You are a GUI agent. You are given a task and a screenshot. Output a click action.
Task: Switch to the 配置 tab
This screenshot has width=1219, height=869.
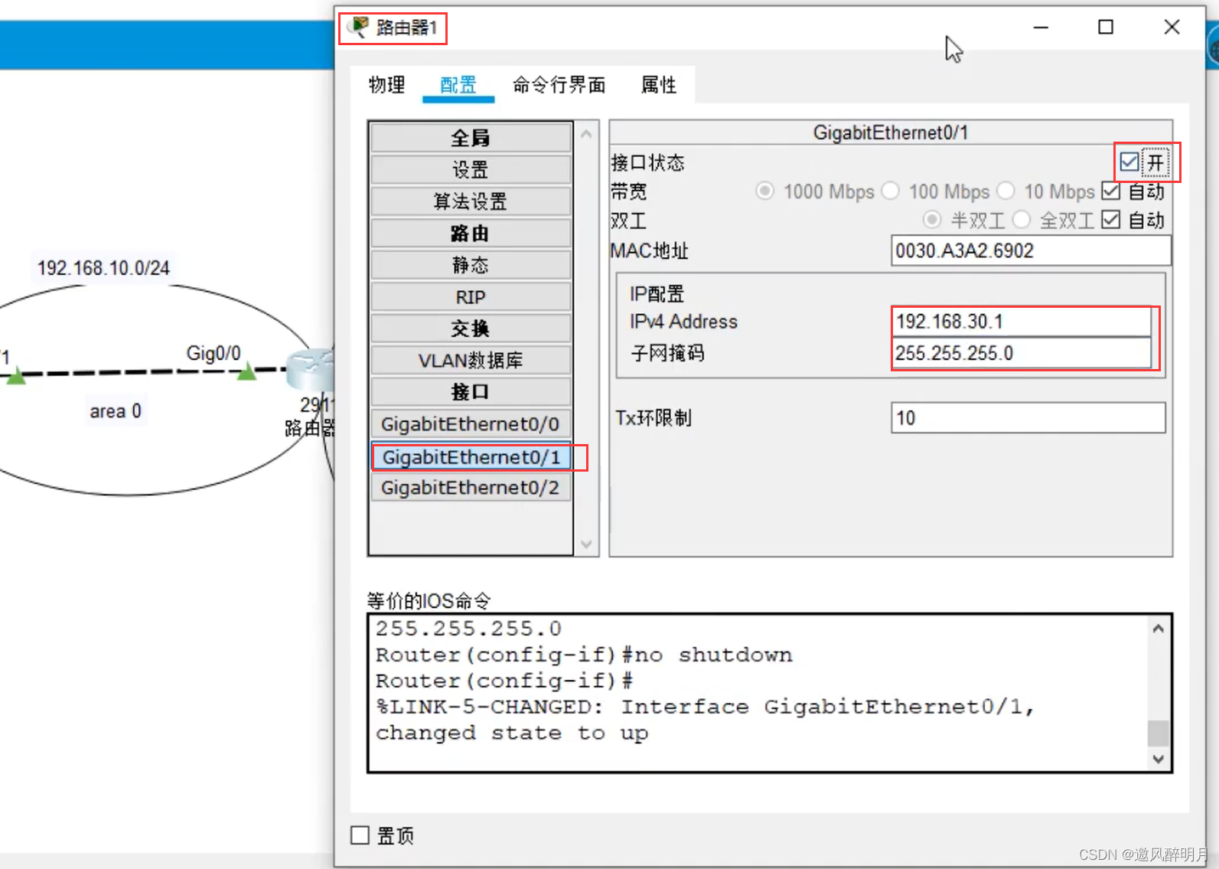point(458,84)
